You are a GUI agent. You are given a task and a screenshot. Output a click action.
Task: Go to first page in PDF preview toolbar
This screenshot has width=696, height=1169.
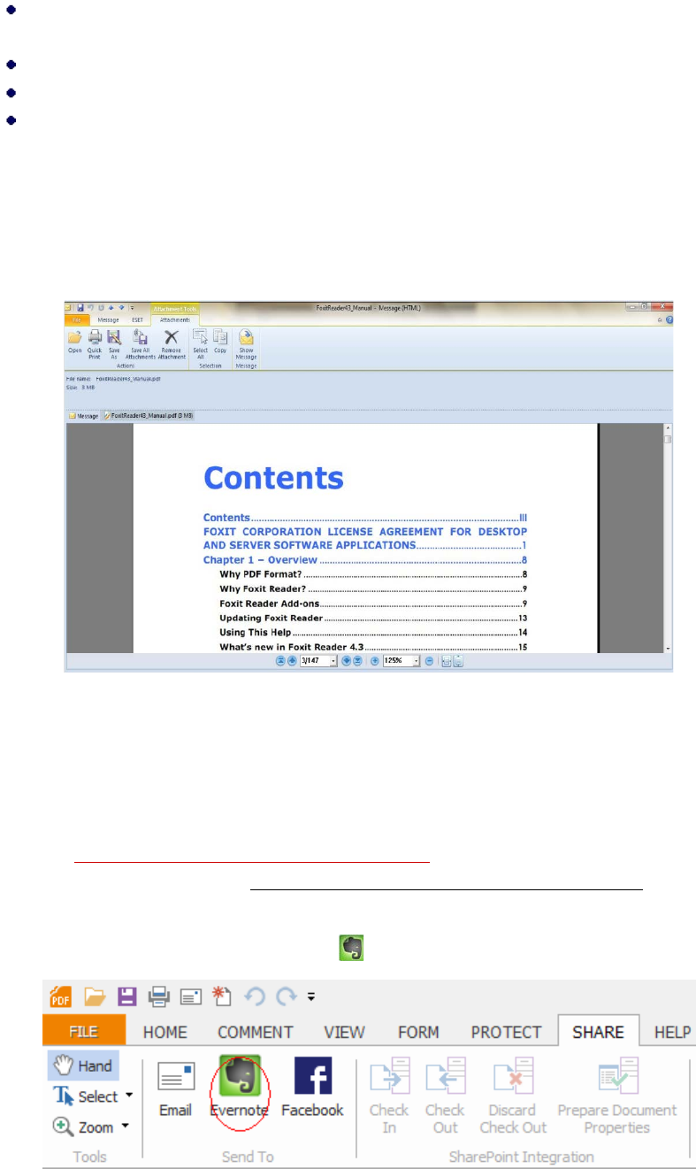tap(280, 661)
